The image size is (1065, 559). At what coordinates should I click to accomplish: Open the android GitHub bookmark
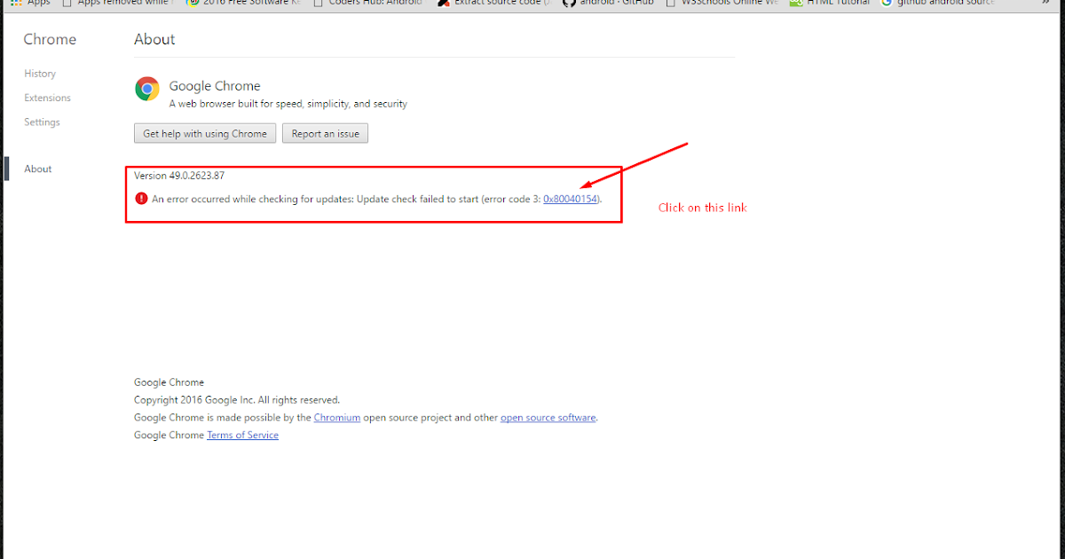point(609,4)
